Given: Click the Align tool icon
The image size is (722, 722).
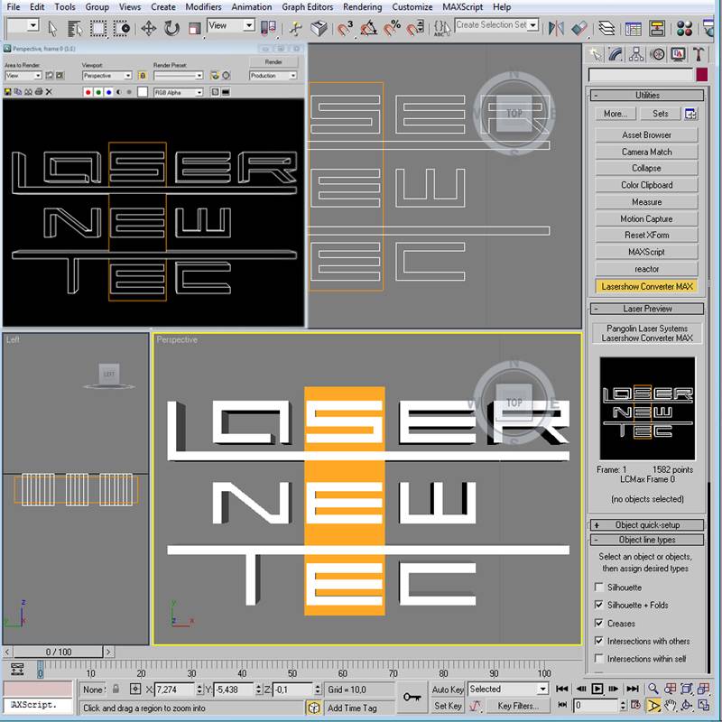Looking at the screenshot, I should (x=579, y=29).
